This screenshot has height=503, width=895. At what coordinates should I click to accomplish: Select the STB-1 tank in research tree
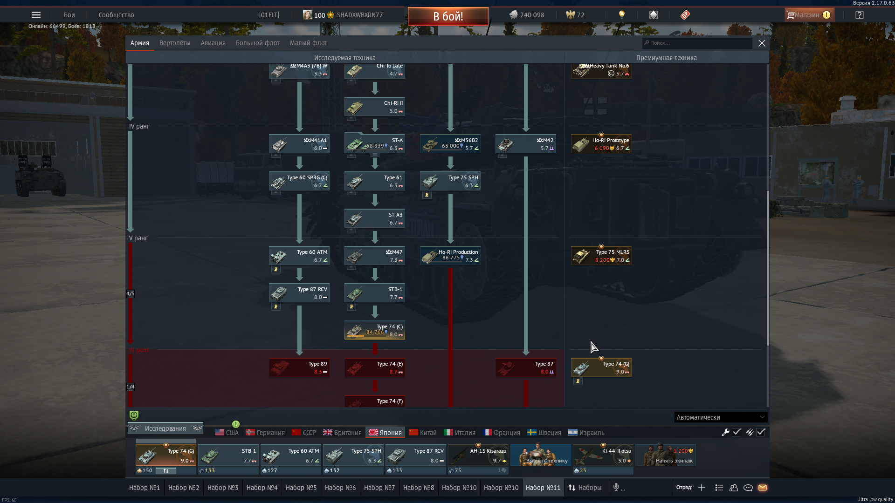click(x=375, y=293)
